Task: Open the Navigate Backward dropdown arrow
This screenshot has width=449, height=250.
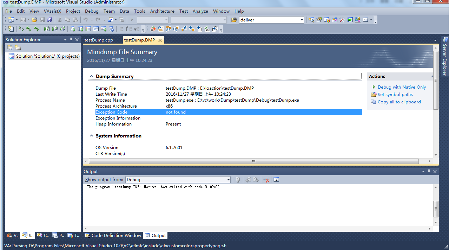Action: pyautogui.click(x=116, y=20)
